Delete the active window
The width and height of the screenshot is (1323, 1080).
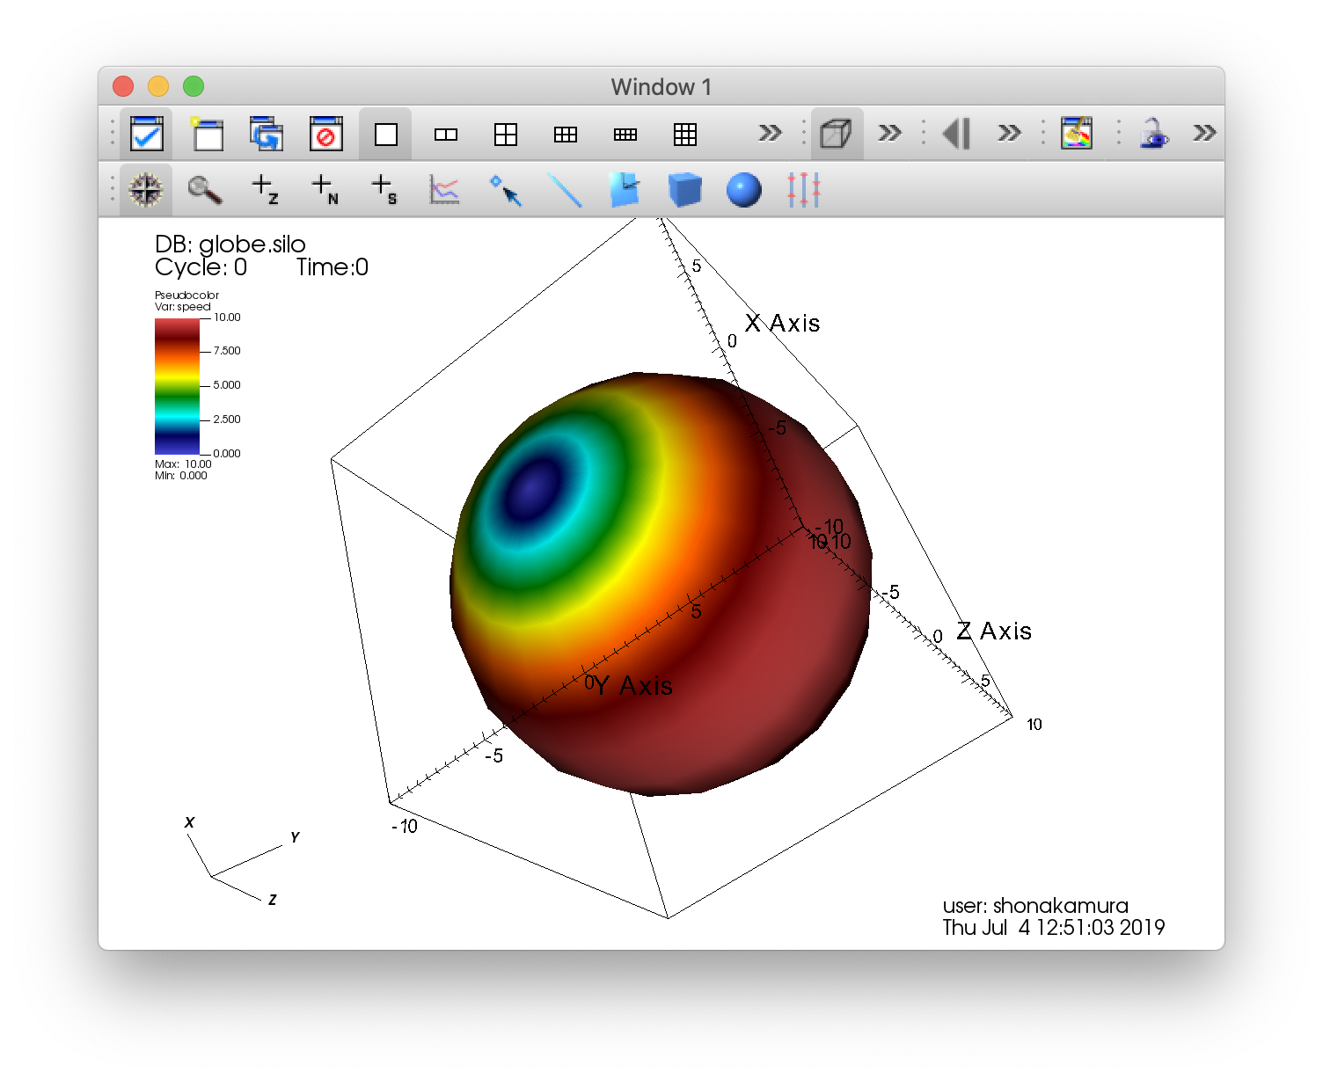[x=325, y=134]
